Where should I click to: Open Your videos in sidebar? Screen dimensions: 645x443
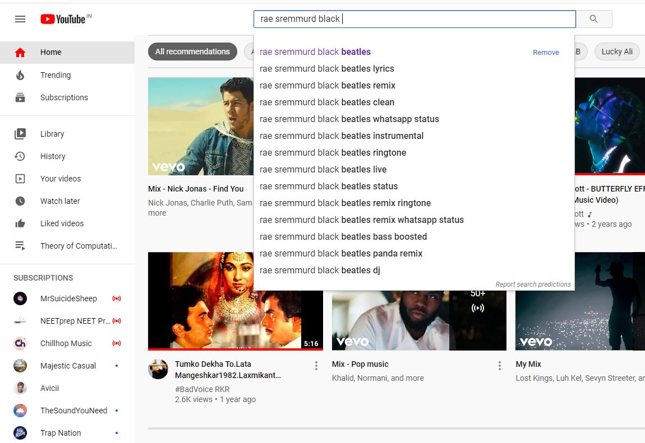point(67,179)
